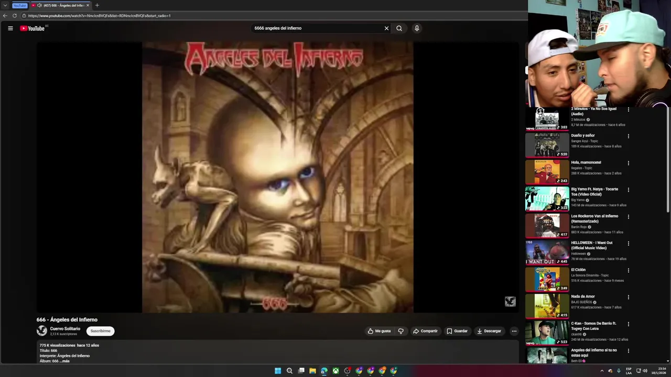
Task: Play Big Yamo Tocarte Toa thumbnail
Action: 547,198
